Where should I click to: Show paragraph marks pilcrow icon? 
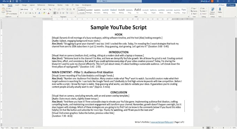click(x=74, y=9)
